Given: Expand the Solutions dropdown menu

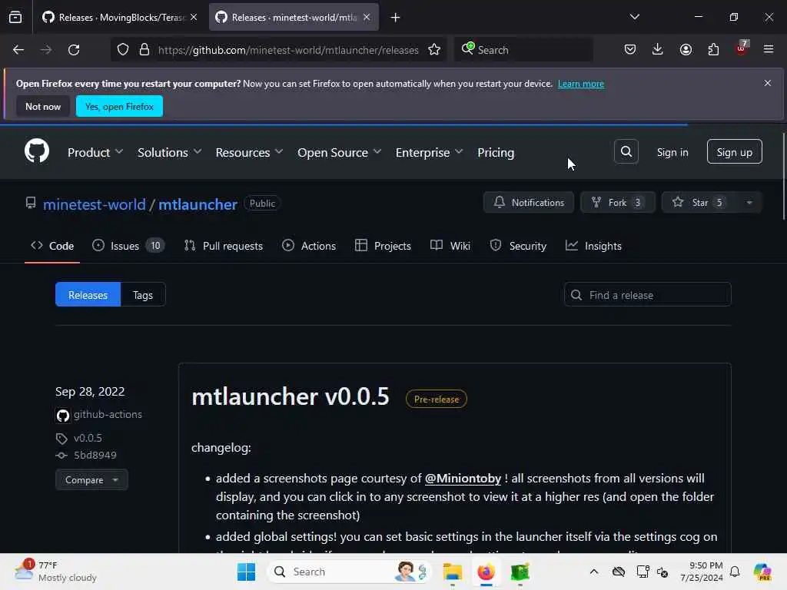Looking at the screenshot, I should pyautogui.click(x=169, y=153).
